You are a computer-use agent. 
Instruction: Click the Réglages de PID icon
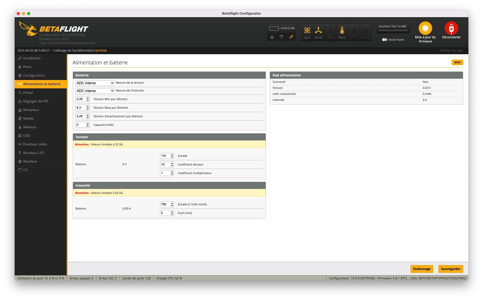(20, 101)
